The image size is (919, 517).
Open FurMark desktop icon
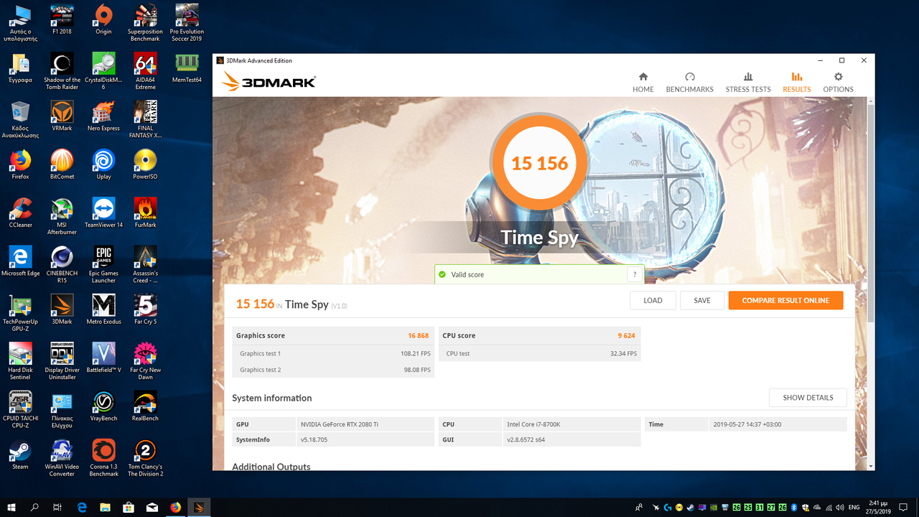pos(145,212)
